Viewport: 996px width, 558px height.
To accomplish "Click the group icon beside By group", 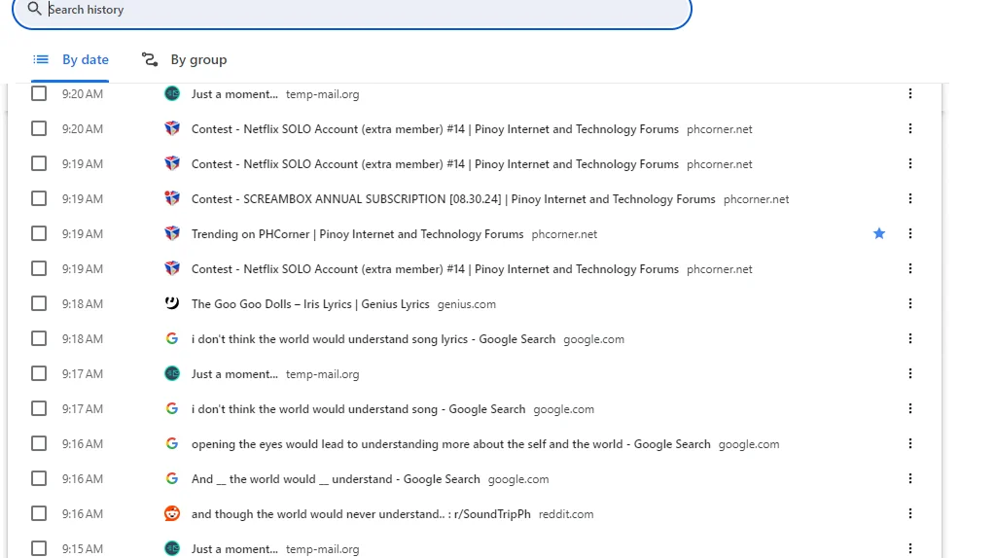I will (149, 59).
